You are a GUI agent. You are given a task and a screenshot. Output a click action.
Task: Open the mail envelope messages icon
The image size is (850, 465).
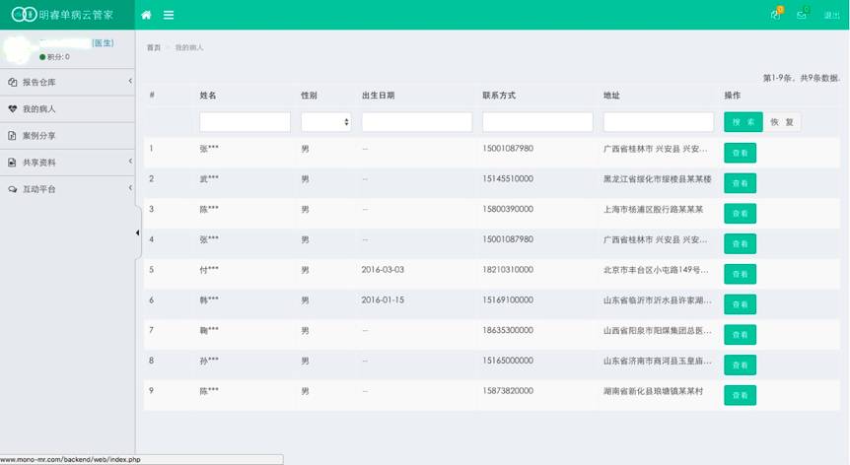tap(802, 15)
